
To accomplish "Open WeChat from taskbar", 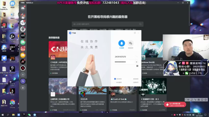I will point(29,115).
